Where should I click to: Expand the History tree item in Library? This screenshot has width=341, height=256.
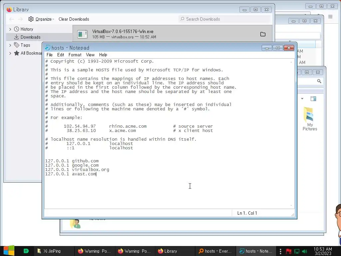10,29
